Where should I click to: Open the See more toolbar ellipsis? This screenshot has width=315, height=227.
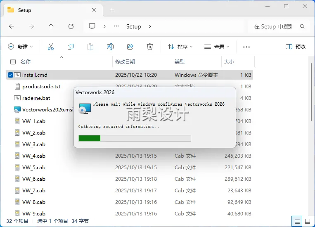[x=246, y=47]
